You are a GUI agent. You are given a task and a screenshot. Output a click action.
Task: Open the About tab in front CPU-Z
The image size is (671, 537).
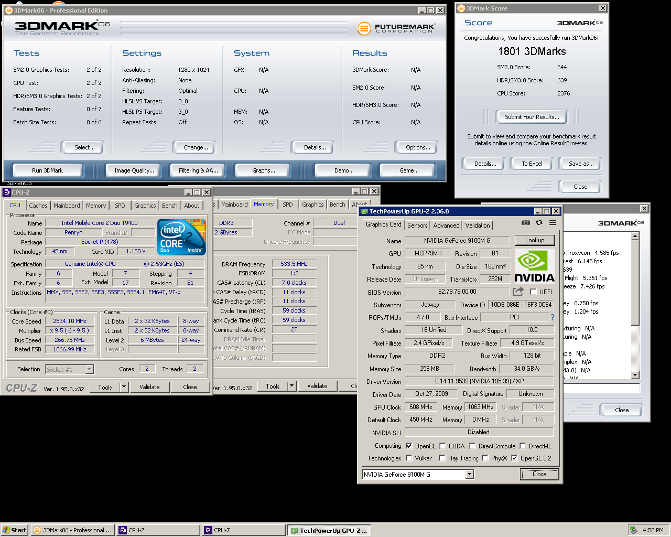[191, 206]
